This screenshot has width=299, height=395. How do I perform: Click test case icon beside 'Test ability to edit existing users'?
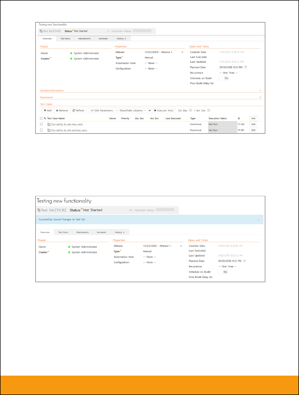(49, 130)
